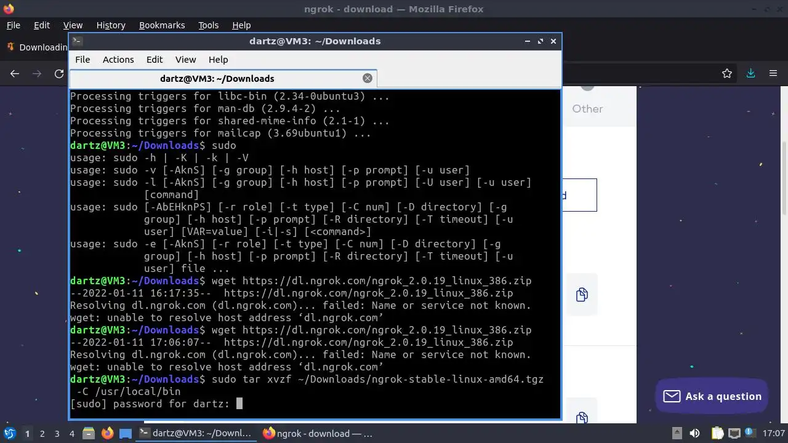Click the Firefox page vertical scrollbar
Screen dimensions: 788x443
point(784,178)
